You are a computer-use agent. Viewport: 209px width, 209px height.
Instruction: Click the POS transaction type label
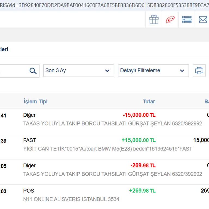(x=29, y=191)
